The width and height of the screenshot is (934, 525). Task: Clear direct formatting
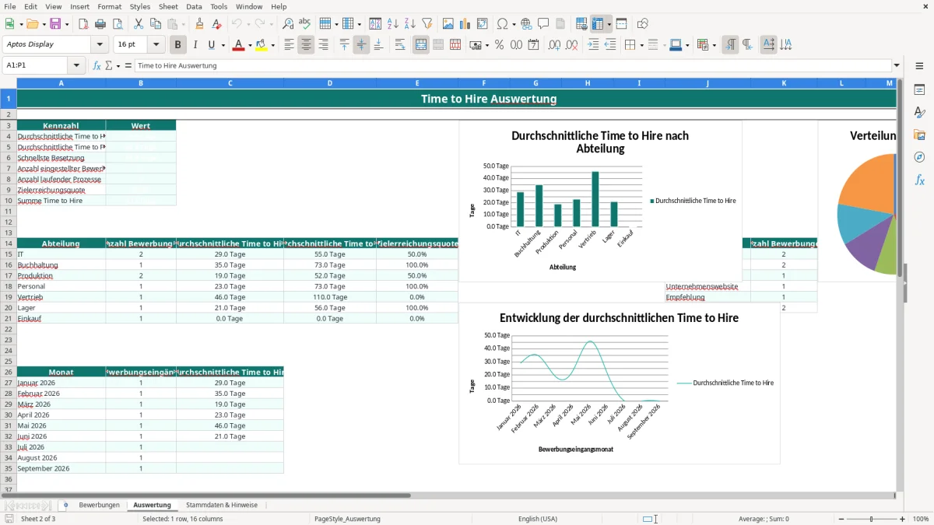click(x=216, y=24)
